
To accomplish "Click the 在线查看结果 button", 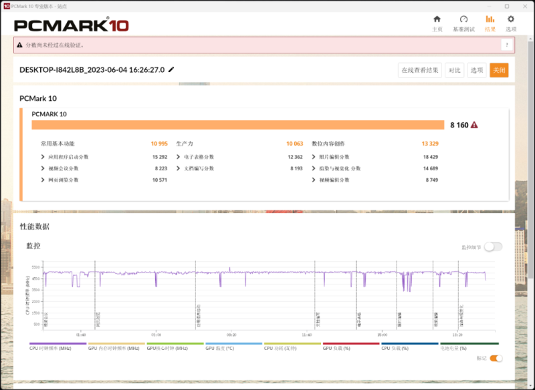I will tap(419, 70).
